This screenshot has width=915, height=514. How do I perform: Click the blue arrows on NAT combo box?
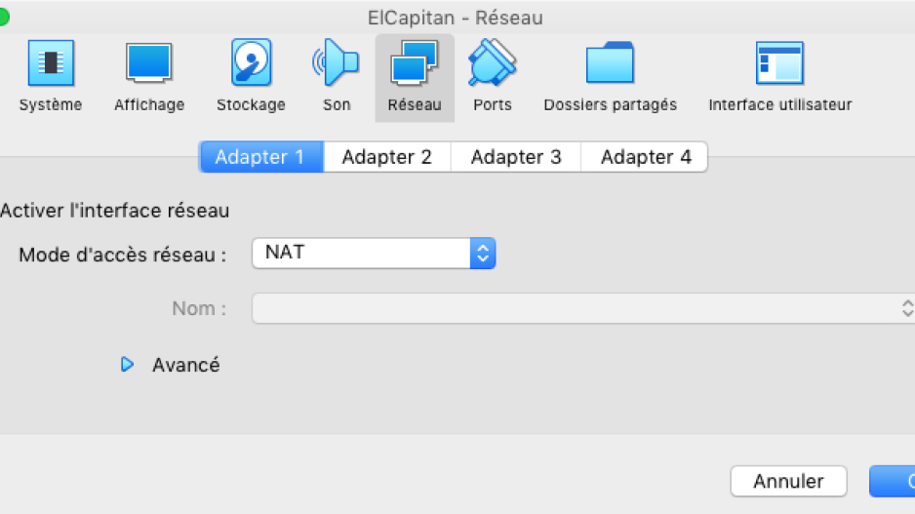click(x=483, y=254)
